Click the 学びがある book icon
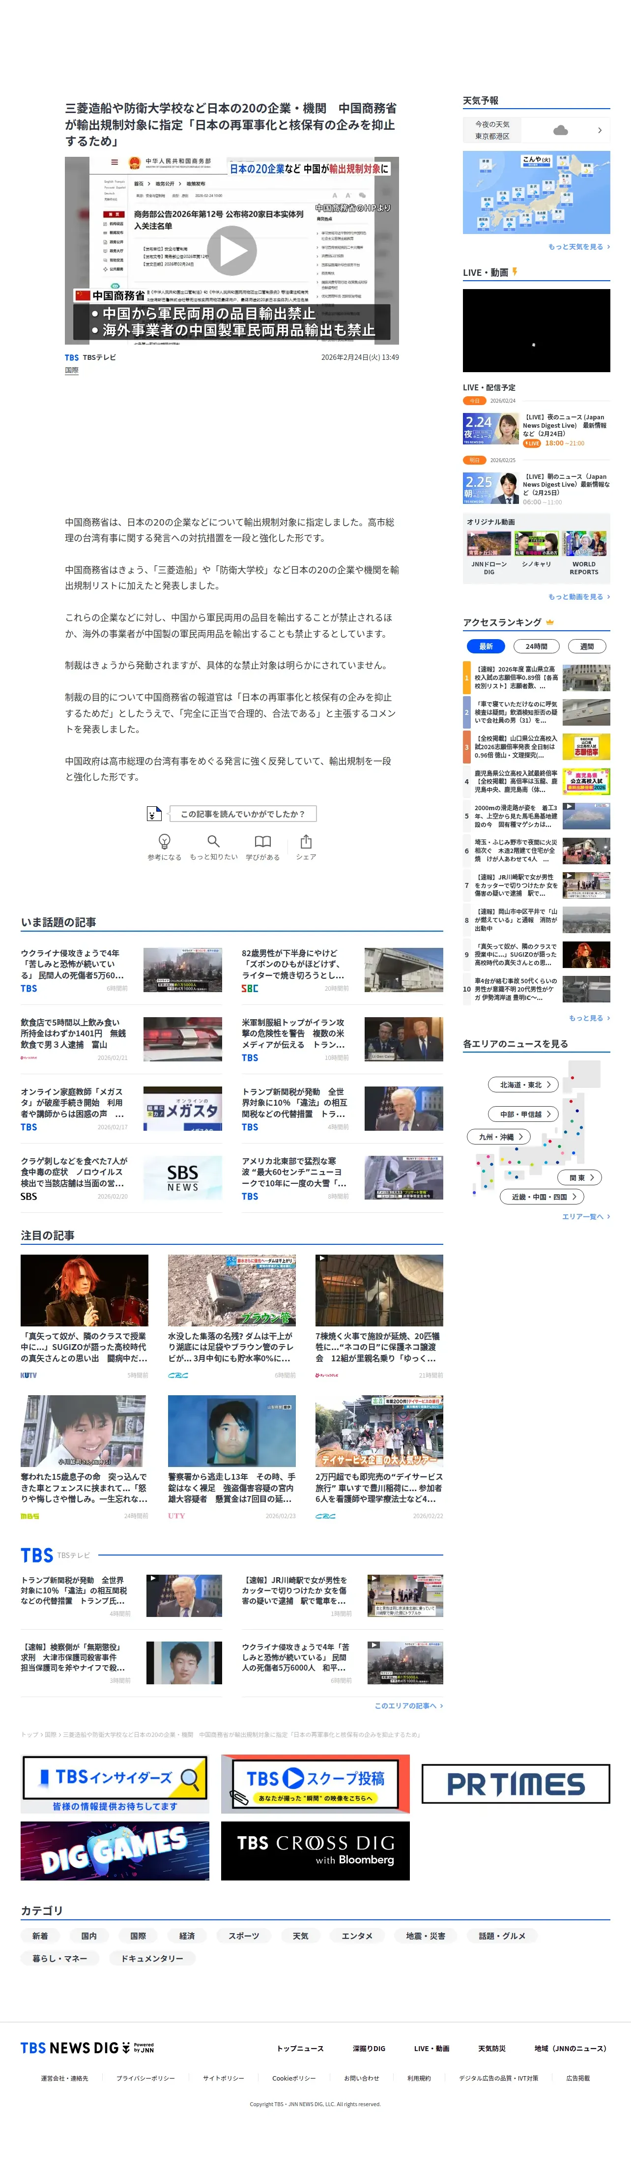 click(263, 841)
